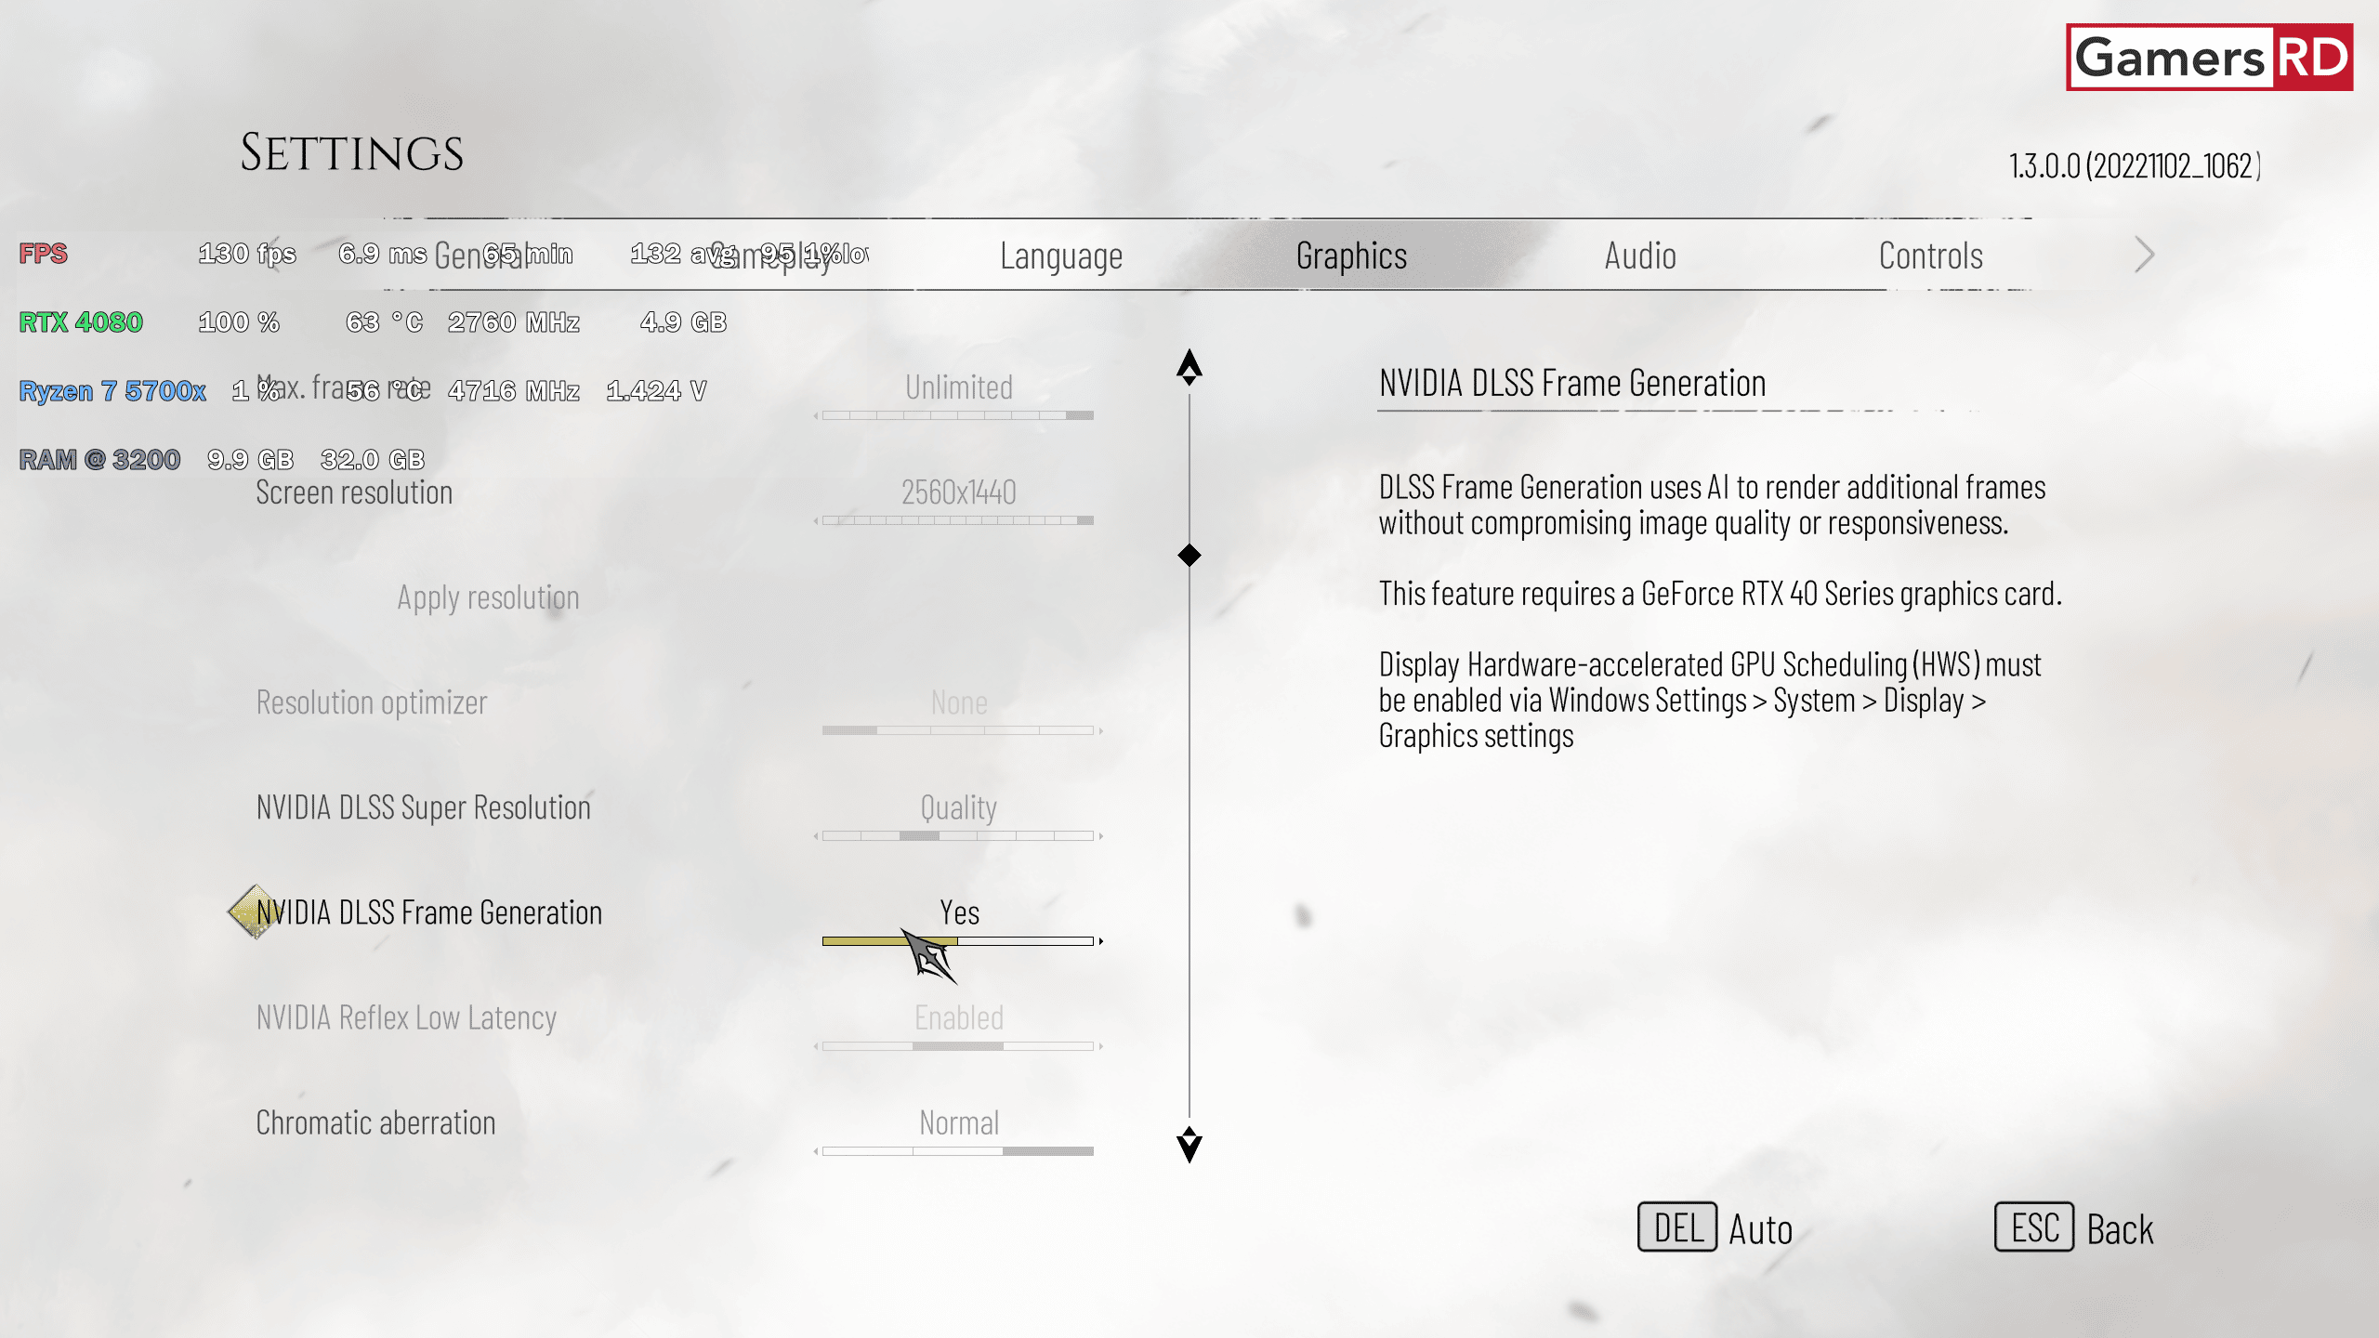Select Apply resolution setting
The image size is (2379, 1338).
tap(487, 597)
